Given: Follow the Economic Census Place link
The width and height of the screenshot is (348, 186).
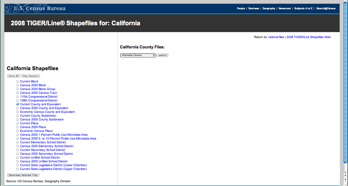Looking at the screenshot, I should point(36,131).
